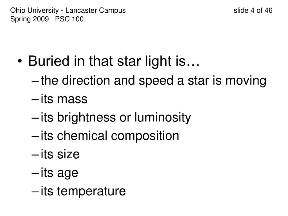Click the word 'moving'
Screen dimensions: 288x216
point(246,81)
